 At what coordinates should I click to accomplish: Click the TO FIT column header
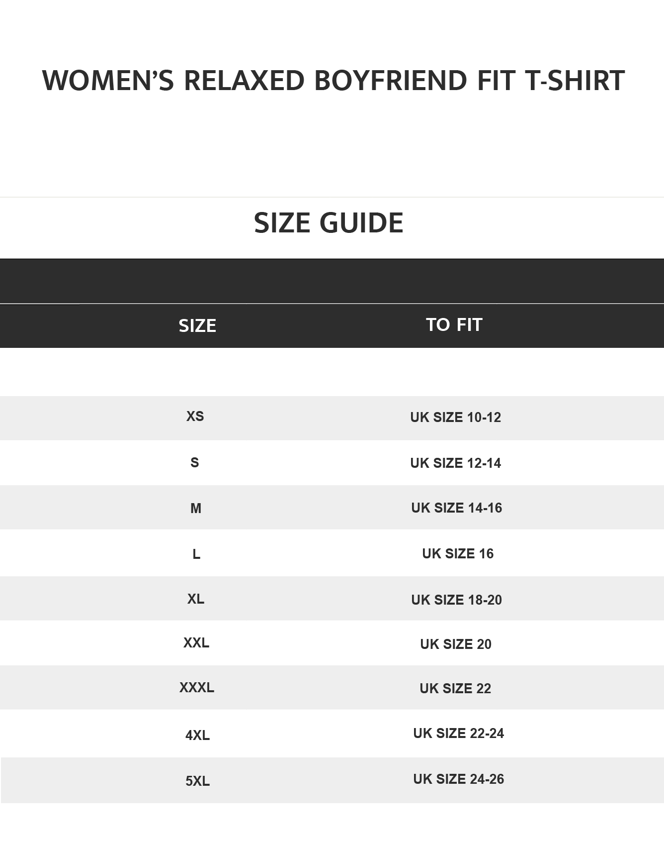tap(454, 324)
